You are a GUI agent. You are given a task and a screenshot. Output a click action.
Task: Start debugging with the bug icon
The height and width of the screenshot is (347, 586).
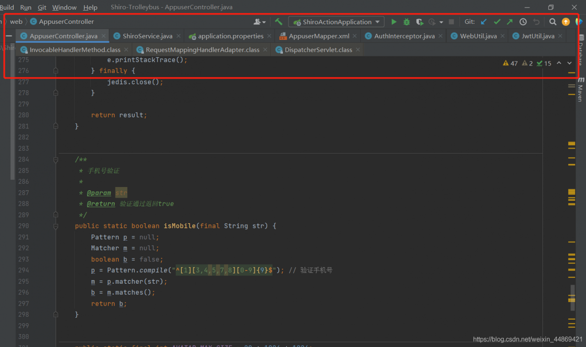point(407,22)
